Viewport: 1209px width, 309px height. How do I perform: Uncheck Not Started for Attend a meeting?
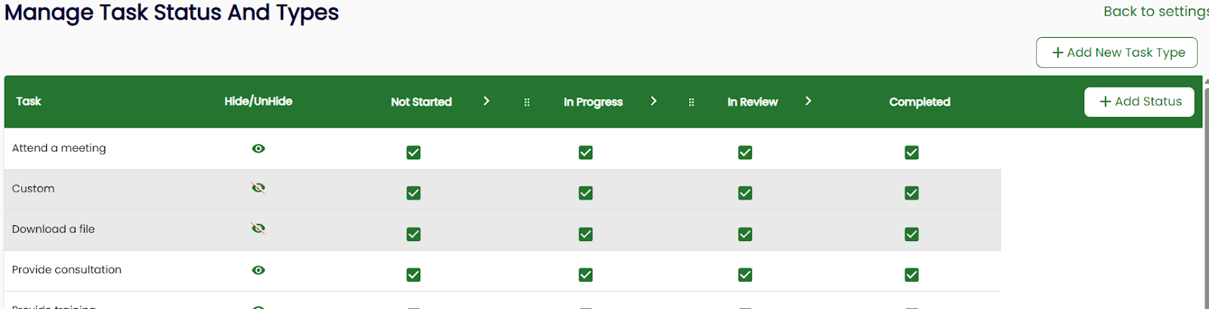tap(413, 153)
